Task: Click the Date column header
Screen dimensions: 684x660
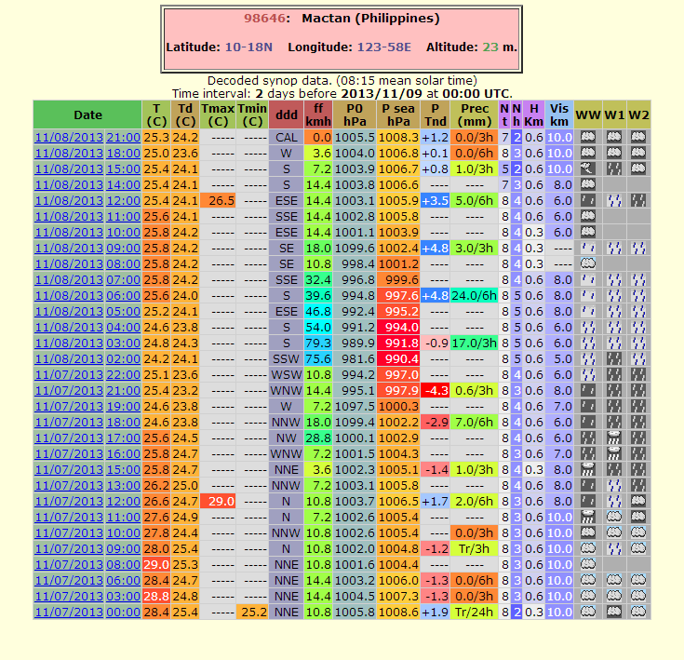Action: [x=87, y=114]
